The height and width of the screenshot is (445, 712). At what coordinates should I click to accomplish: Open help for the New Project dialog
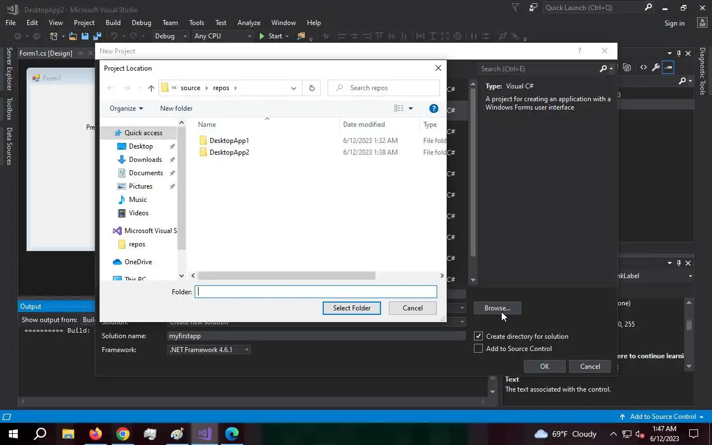coord(579,51)
